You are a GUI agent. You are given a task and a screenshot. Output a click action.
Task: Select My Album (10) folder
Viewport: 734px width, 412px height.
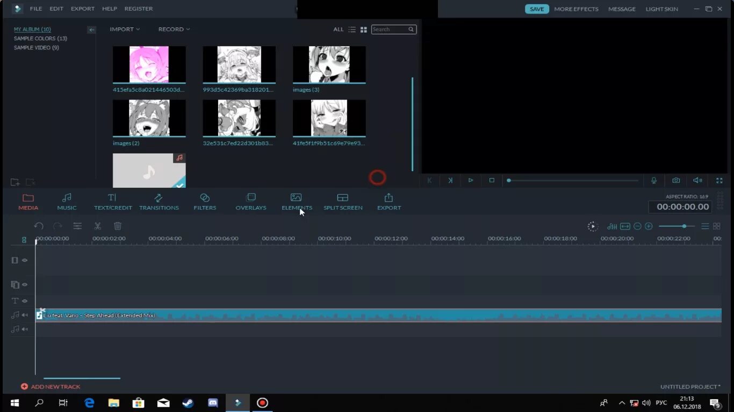(x=32, y=30)
